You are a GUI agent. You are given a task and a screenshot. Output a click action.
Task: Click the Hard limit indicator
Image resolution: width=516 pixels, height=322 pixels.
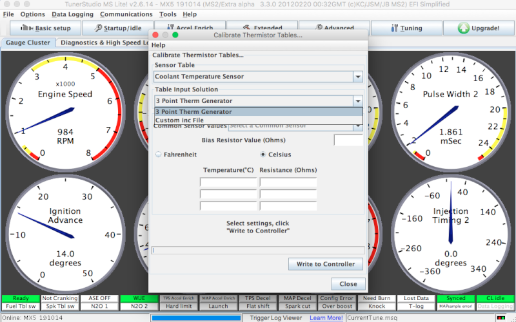179,307
